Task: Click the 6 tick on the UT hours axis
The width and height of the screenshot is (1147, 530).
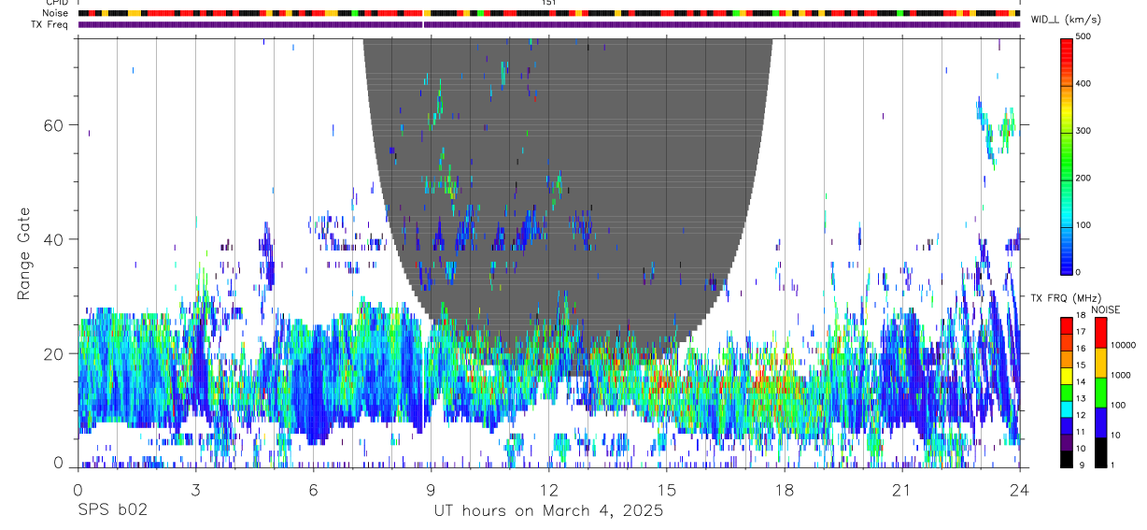Action: coord(314,489)
